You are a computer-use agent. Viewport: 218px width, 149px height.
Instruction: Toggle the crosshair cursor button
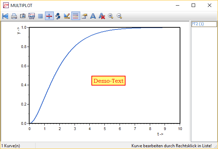tap(49, 16)
